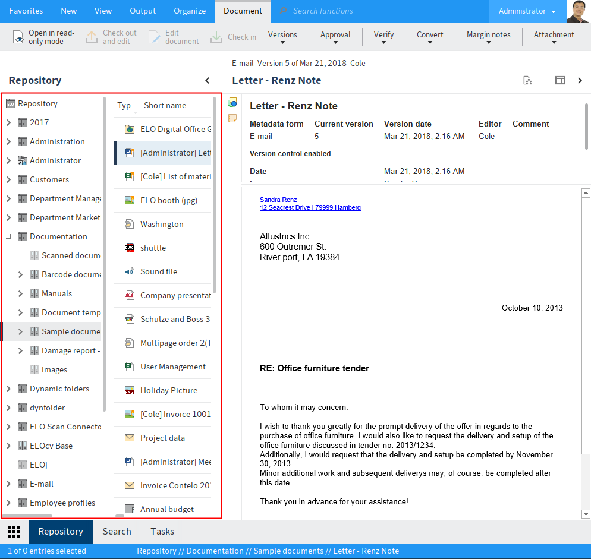Collapse the Repository panel with the chevron

pos(208,80)
